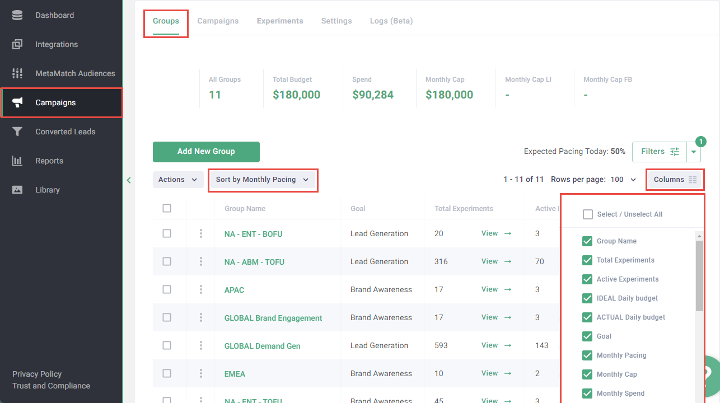
Task: Open the Actions dropdown
Action: pyautogui.click(x=177, y=180)
